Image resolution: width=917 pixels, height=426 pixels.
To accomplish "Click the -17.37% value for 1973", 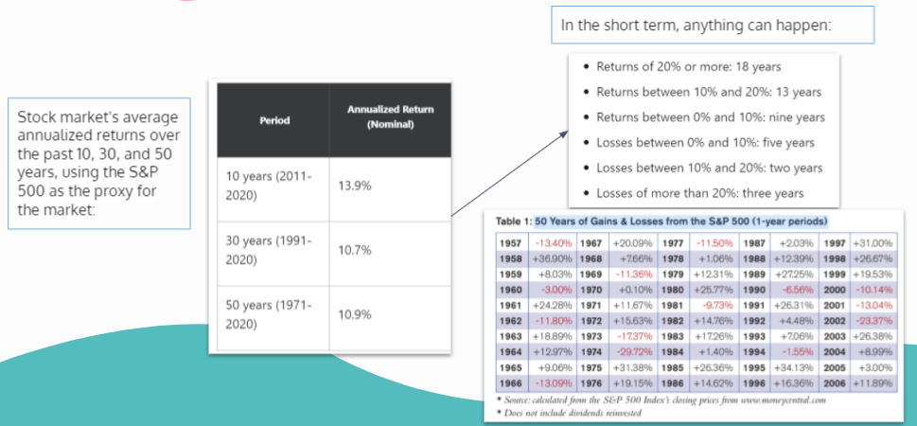I will point(635,336).
